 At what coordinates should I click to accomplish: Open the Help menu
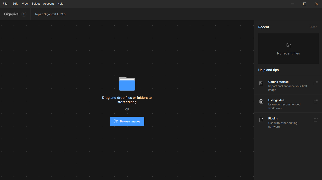(x=60, y=4)
